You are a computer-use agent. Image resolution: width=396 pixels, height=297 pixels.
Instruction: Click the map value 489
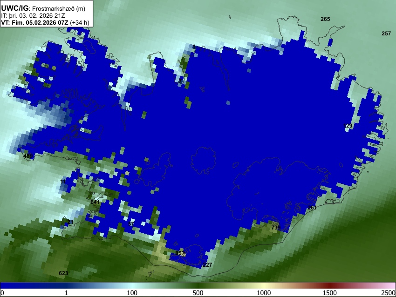pos(28,156)
